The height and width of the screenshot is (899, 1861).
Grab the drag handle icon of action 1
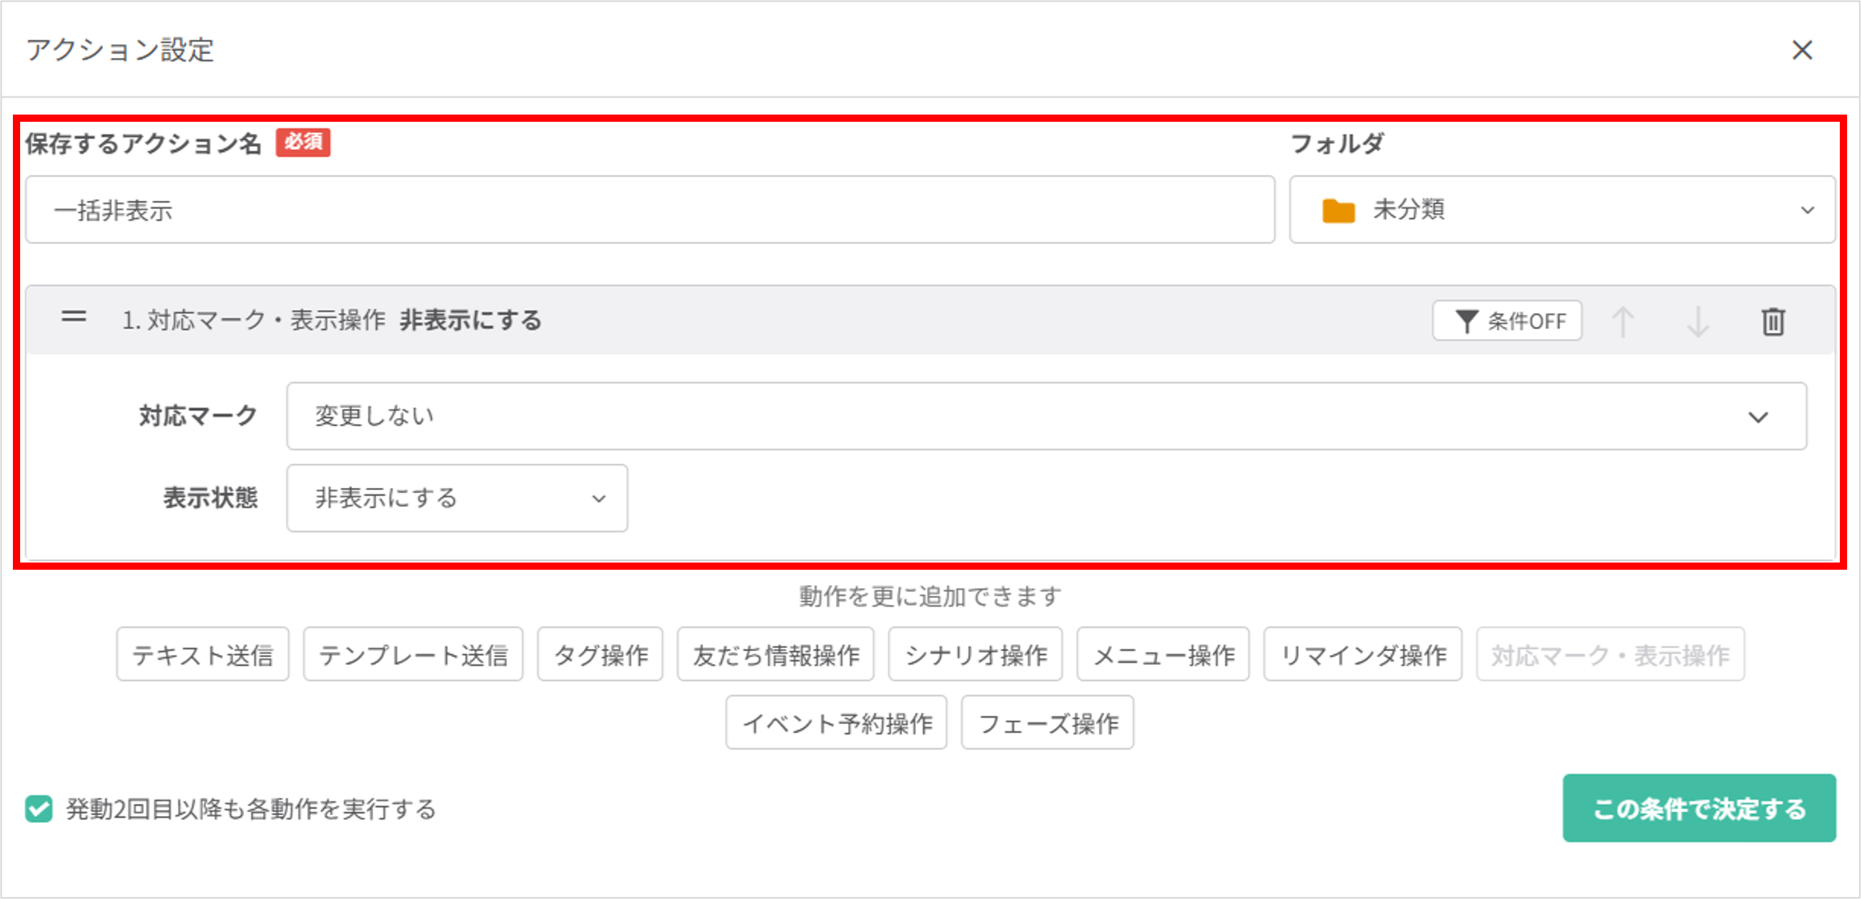click(x=74, y=316)
